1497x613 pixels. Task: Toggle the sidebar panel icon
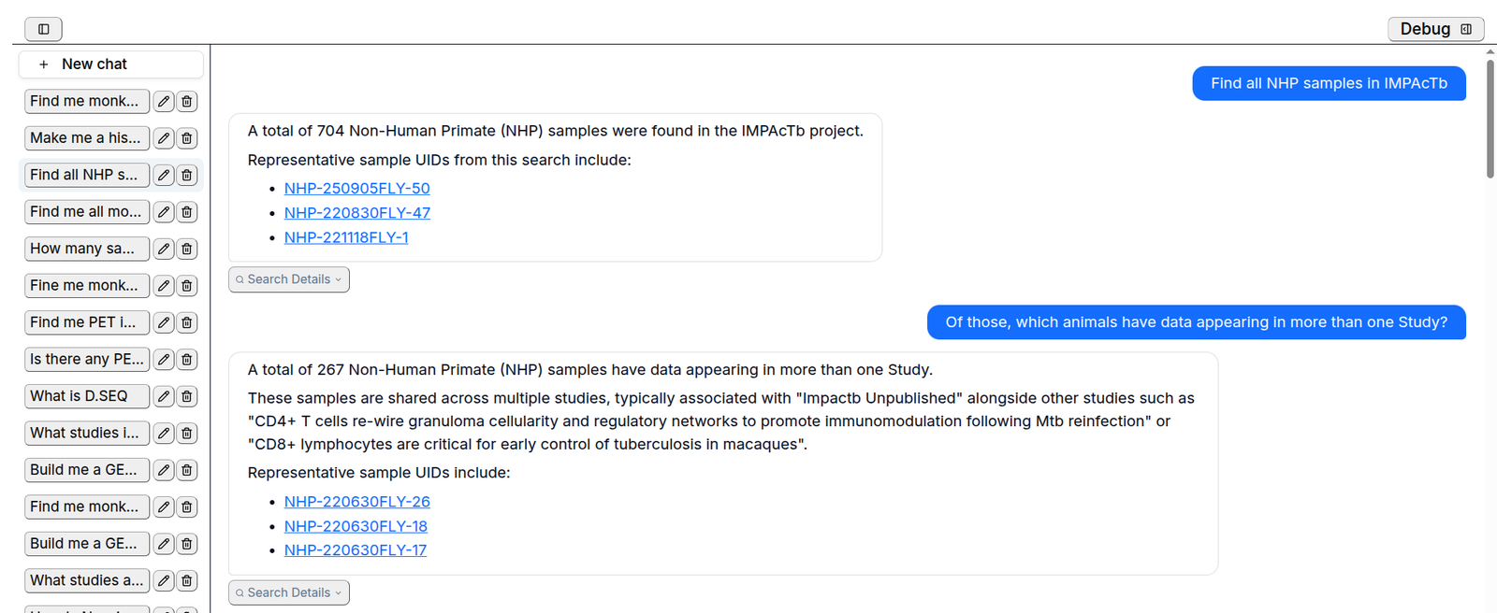[x=43, y=29]
